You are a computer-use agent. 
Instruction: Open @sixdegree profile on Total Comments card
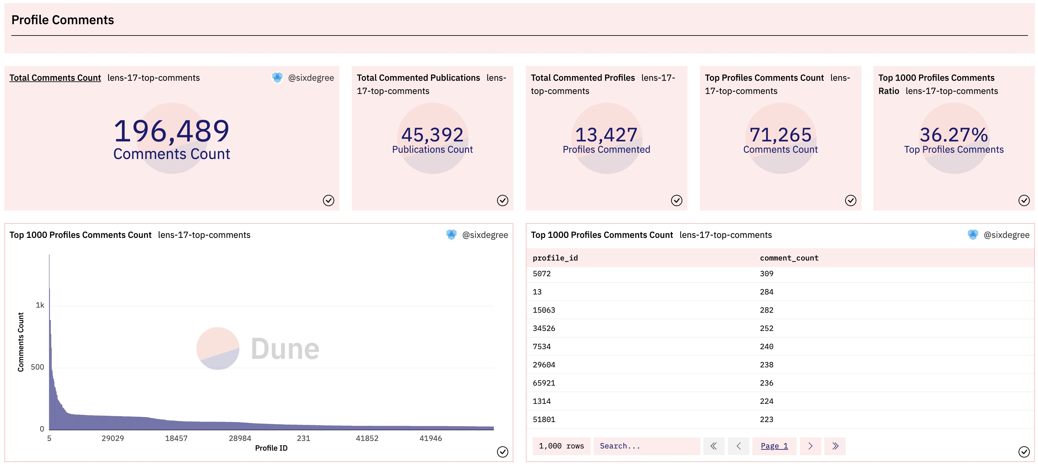(x=311, y=78)
